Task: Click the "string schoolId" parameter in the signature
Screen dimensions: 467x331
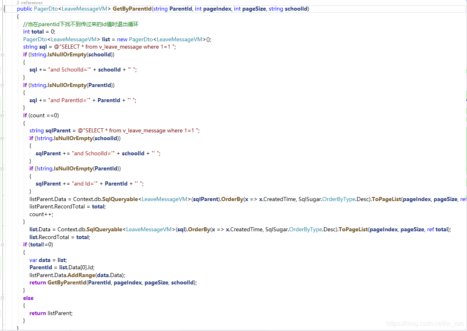Action: point(288,9)
